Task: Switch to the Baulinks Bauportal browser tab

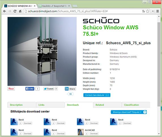Action: [x=55, y=6]
